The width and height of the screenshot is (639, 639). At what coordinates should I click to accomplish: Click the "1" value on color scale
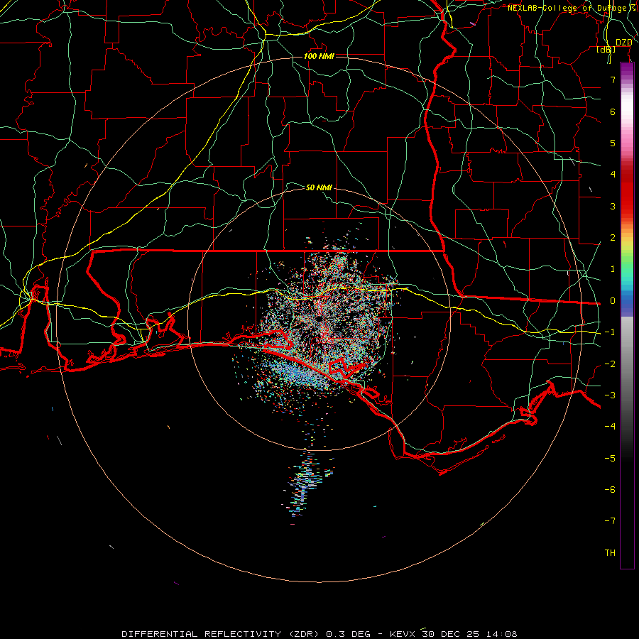tap(613, 269)
